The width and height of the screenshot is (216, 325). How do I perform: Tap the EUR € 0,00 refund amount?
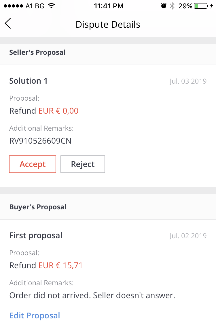58,111
